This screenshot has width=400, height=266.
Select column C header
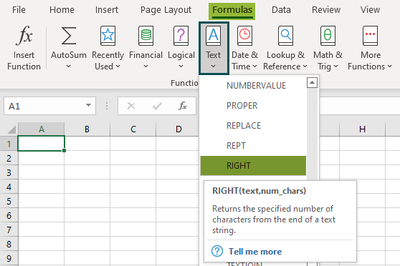133,129
